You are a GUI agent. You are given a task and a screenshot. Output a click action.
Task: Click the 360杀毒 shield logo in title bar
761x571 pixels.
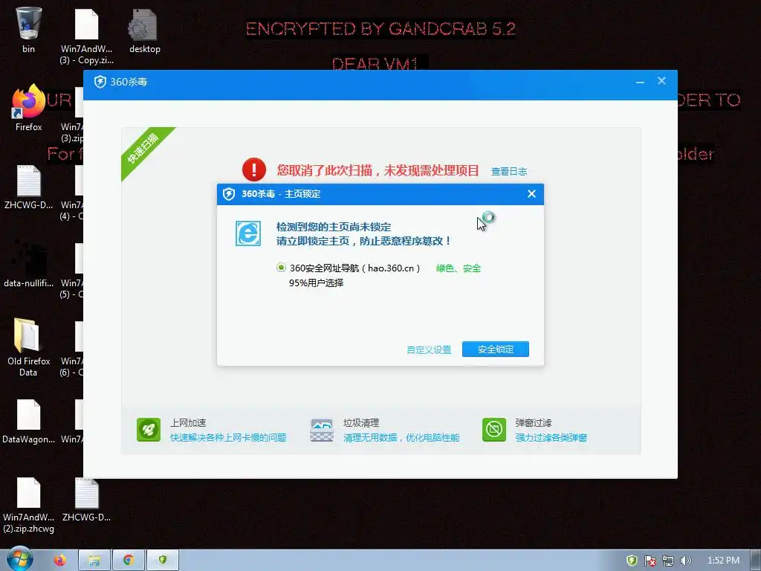pyautogui.click(x=100, y=82)
